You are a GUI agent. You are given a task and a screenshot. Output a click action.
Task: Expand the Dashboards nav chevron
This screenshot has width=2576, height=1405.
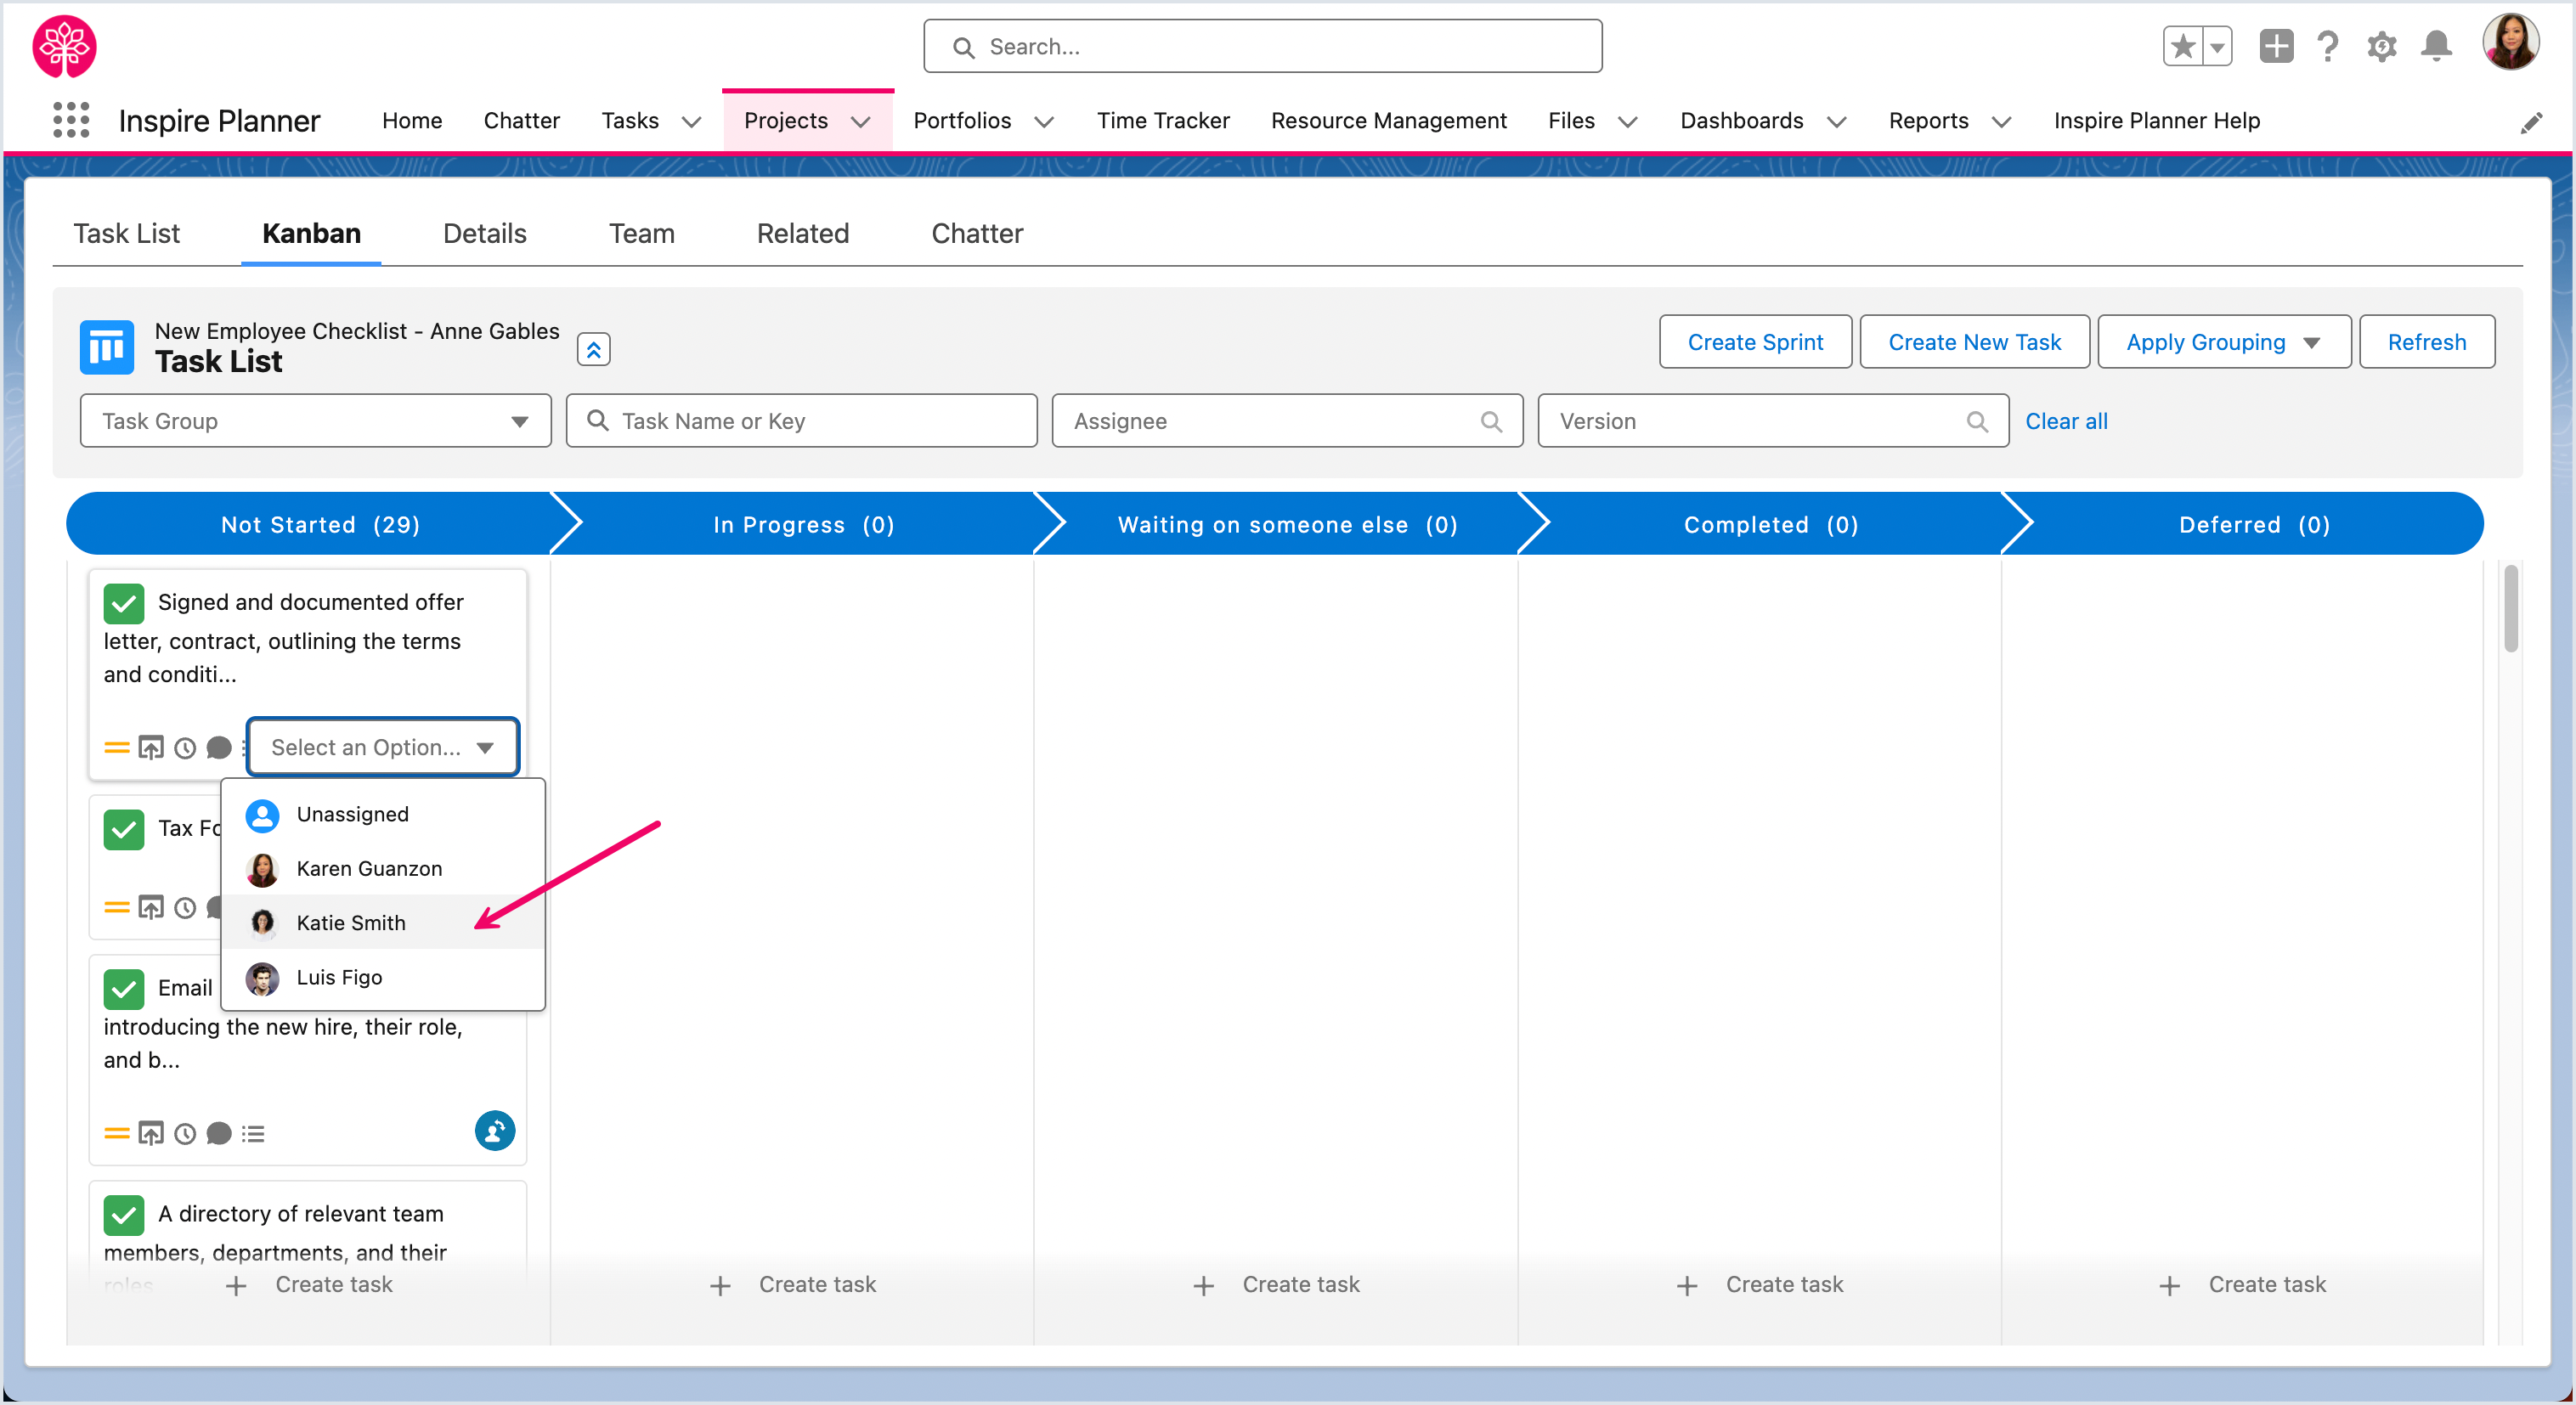point(1837,122)
